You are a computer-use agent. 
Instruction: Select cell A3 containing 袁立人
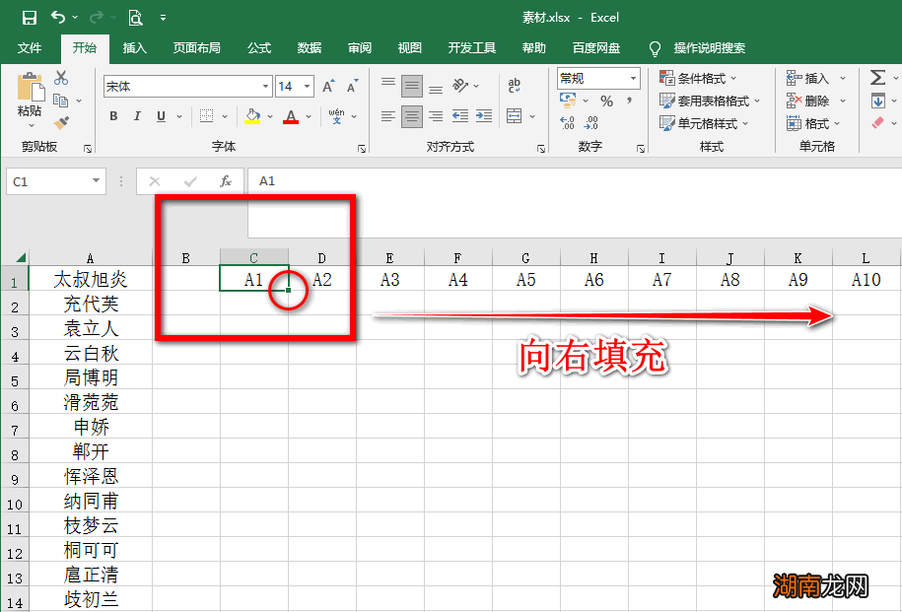pyautogui.click(x=91, y=329)
